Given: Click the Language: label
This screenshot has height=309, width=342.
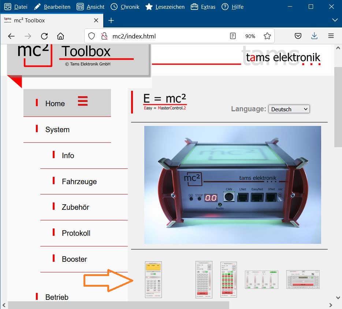Looking at the screenshot, I should (x=249, y=109).
